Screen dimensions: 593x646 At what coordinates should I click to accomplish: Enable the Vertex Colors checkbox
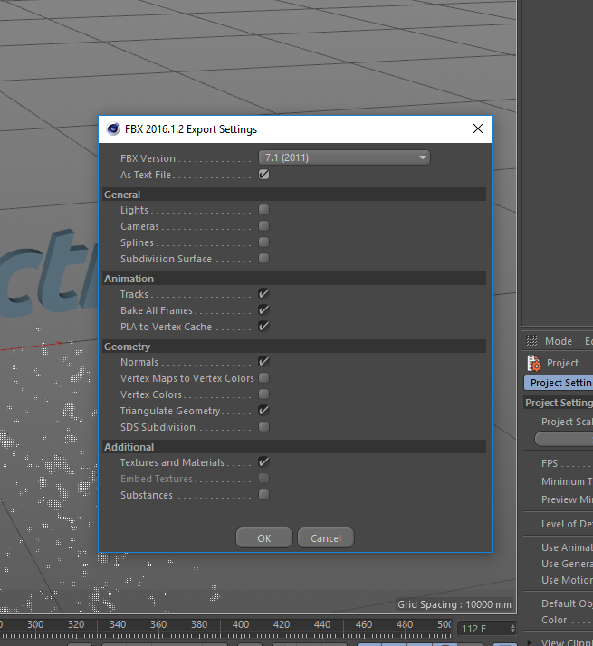(x=264, y=394)
